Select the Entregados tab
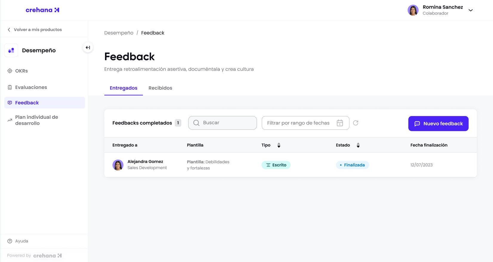The height and width of the screenshot is (262, 493). [123, 88]
